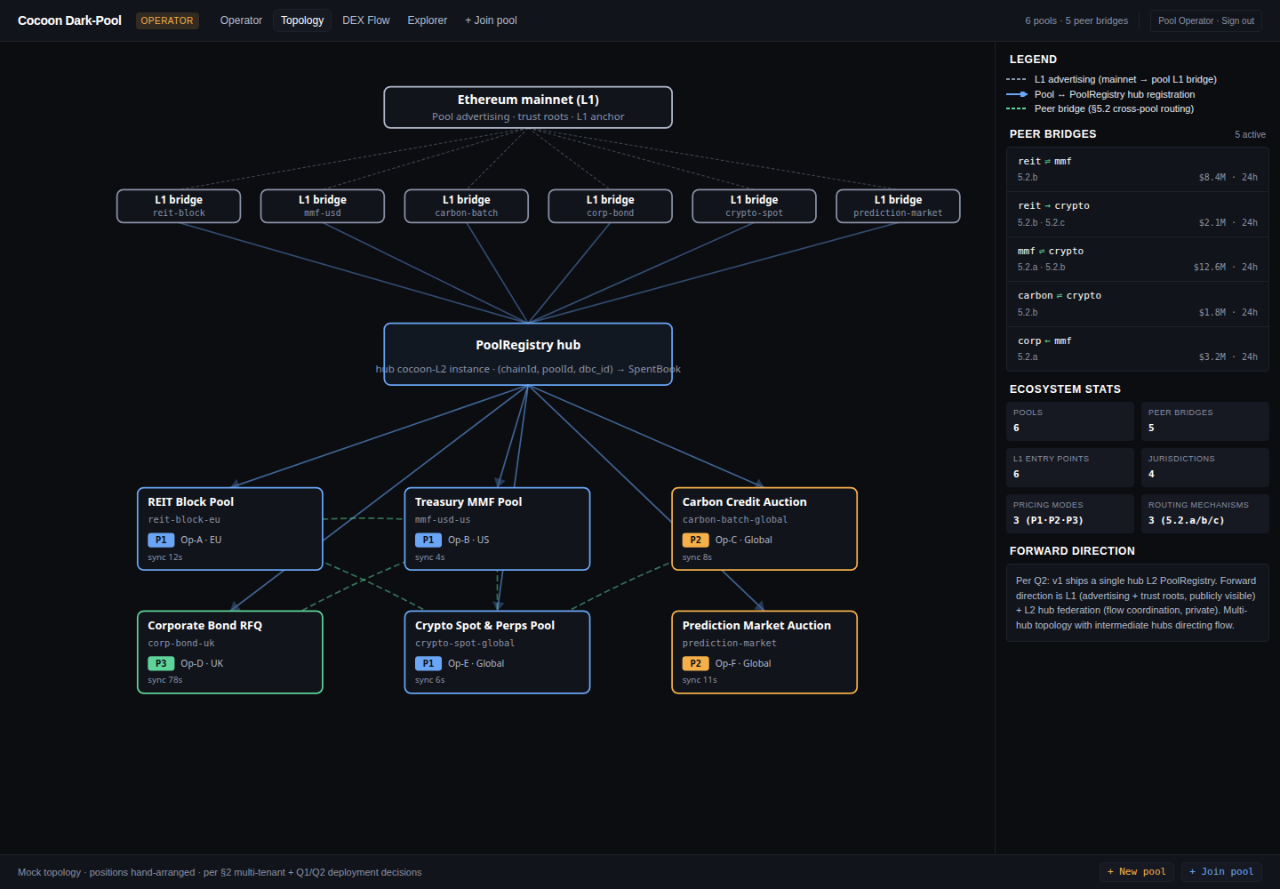
Task: Select the PoolRegistry hub node
Action: [528, 354]
